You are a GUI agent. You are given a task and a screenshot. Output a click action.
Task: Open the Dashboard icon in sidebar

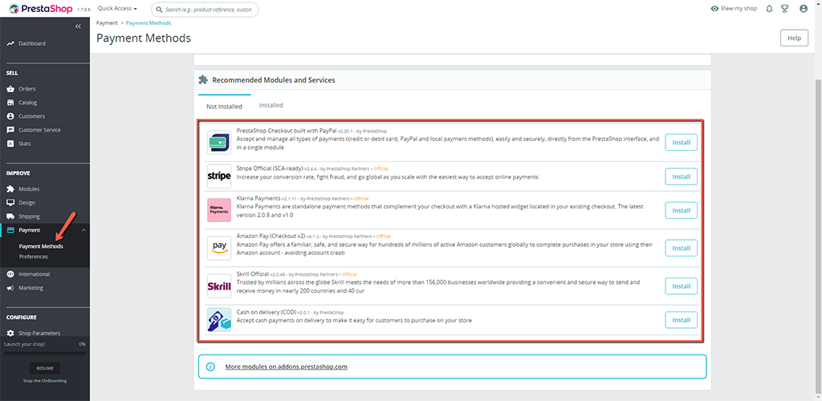point(10,43)
